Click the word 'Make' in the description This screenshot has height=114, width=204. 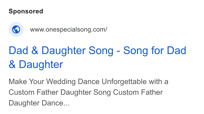(18, 82)
